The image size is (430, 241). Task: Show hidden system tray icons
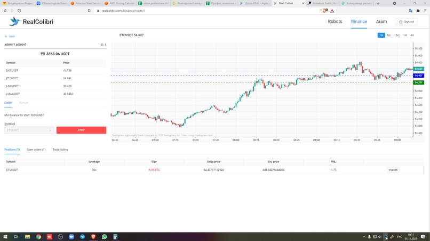(364, 237)
